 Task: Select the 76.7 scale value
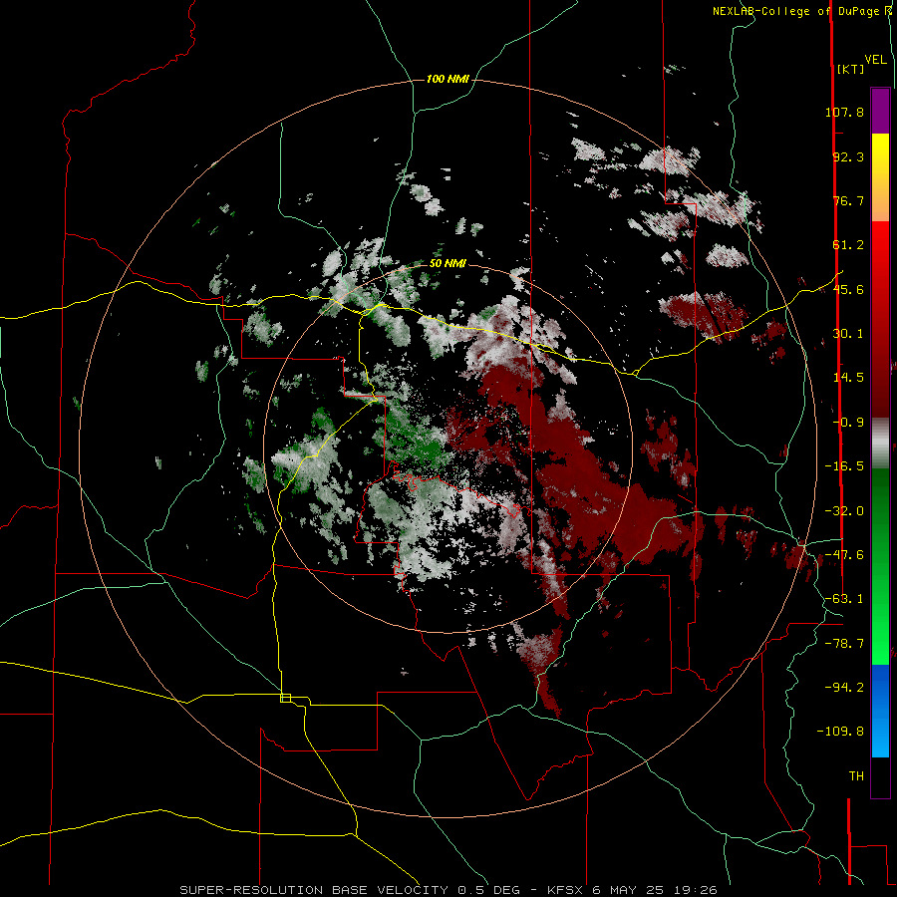848,200
